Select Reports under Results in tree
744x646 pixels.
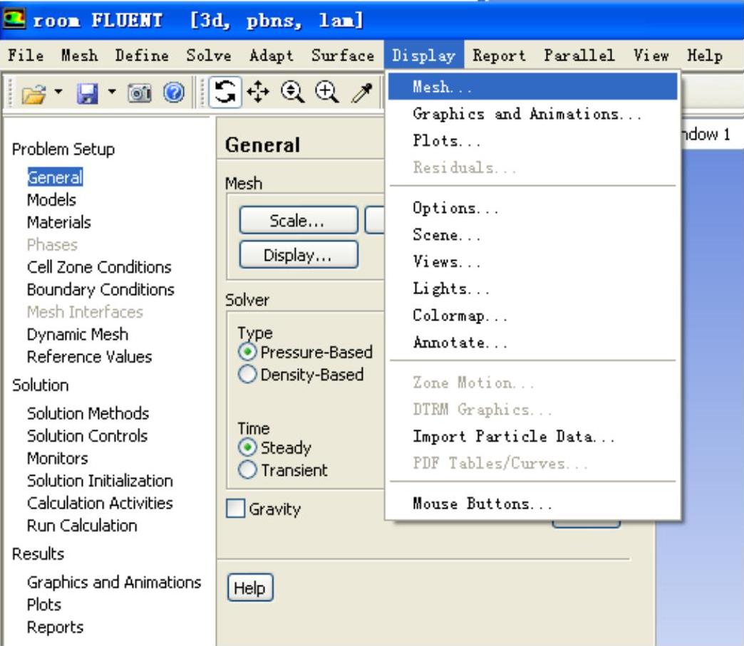55,627
